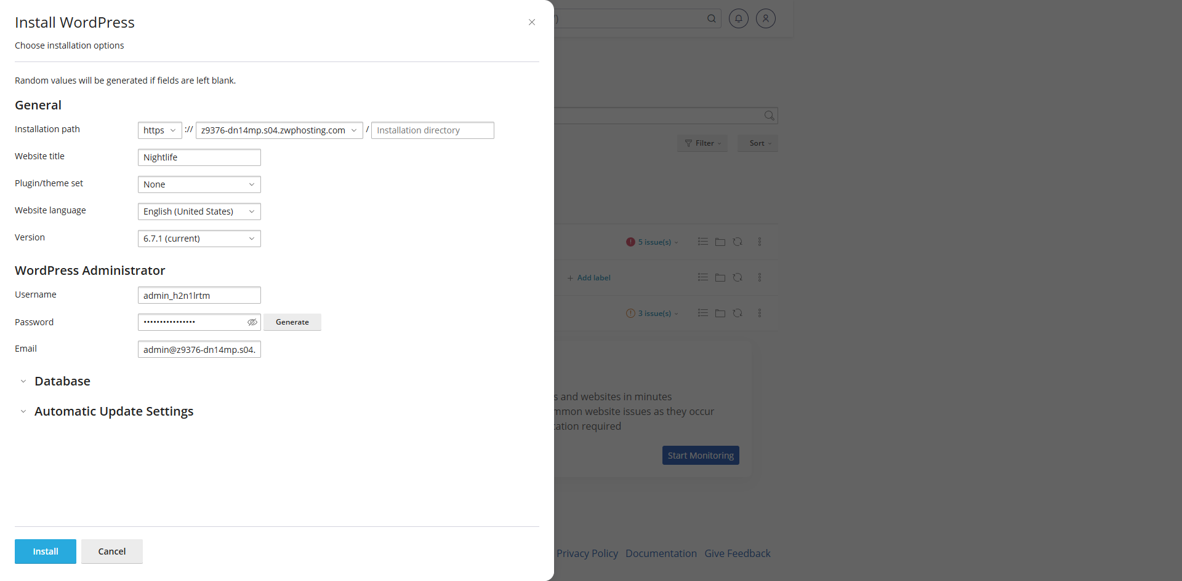Open folder icon in 3 issue(s) row
The width and height of the screenshot is (1182, 581).
click(x=720, y=313)
